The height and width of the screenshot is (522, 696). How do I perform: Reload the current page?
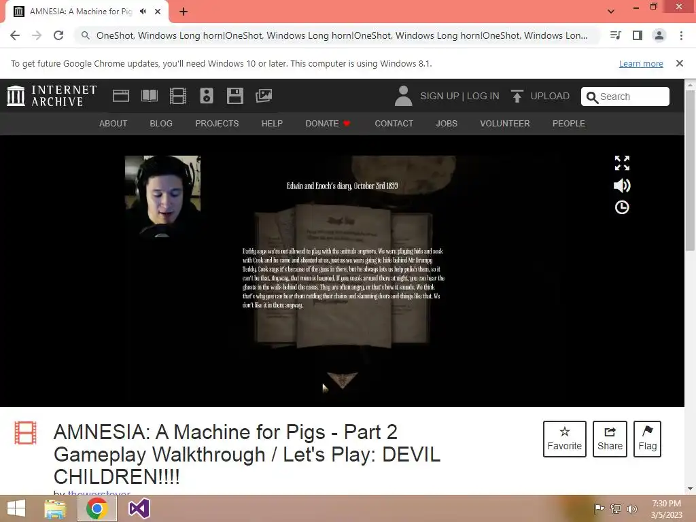click(x=58, y=35)
